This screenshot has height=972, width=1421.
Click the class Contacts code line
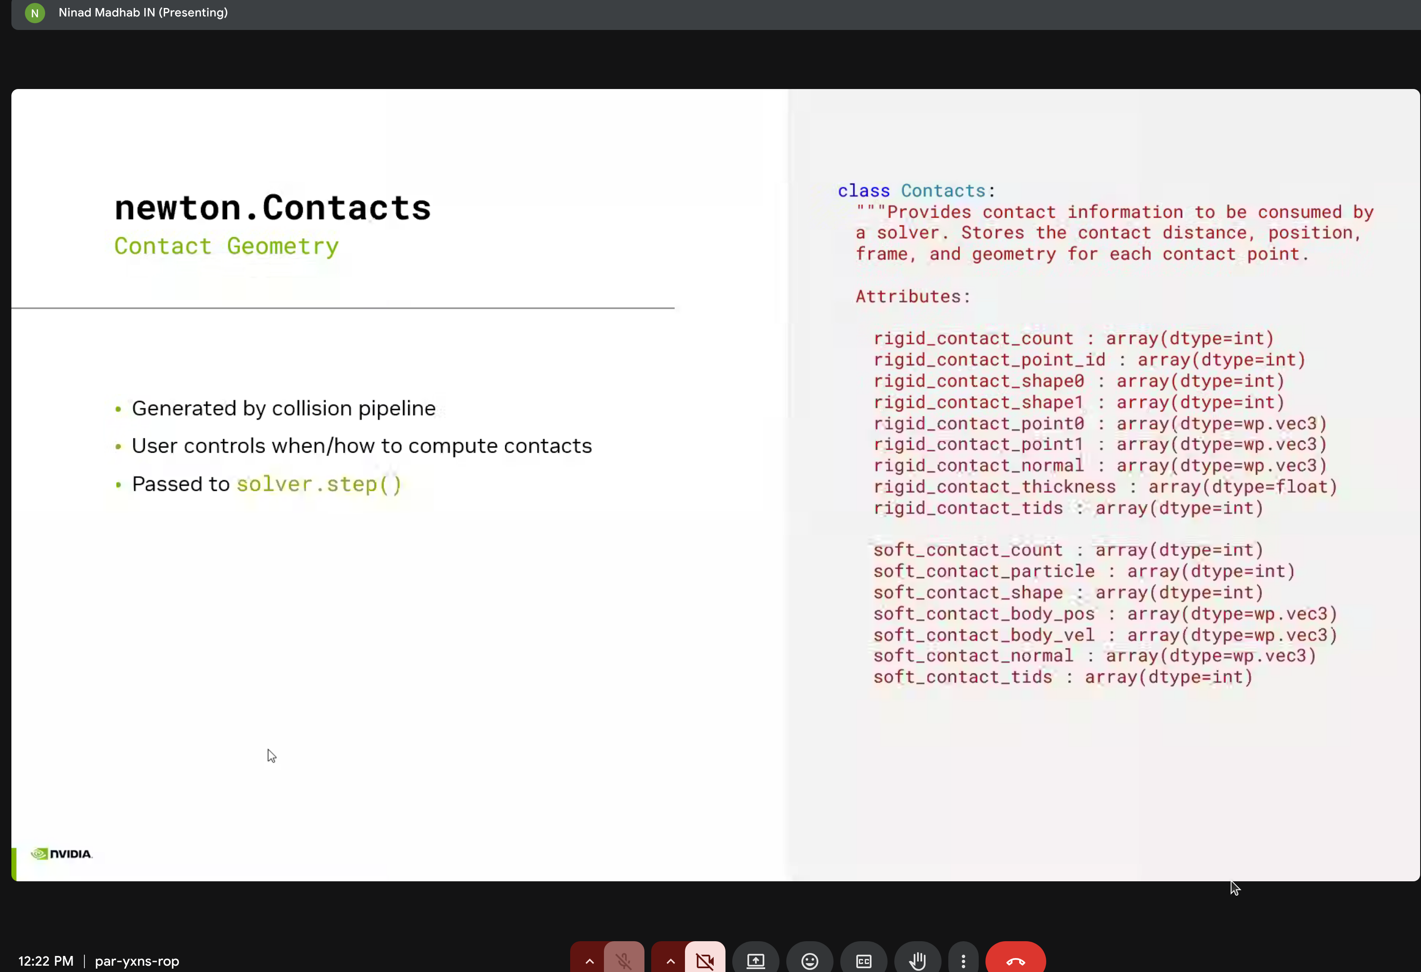[x=916, y=191]
